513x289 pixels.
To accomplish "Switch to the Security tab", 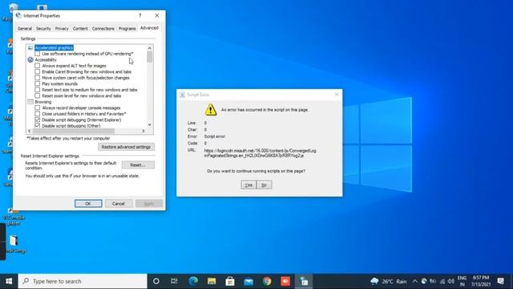I will pos(43,29).
